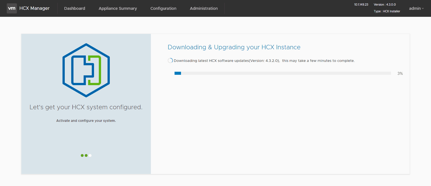This screenshot has height=186, width=431.
Task: Click the Downloading latest HCX software updates message
Action: [264, 61]
